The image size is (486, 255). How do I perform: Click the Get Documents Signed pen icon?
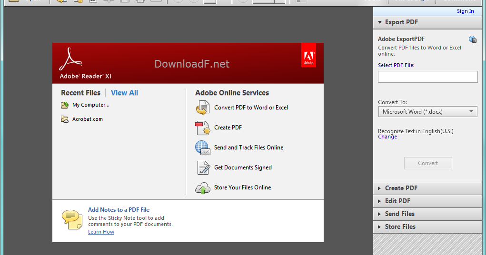tap(203, 167)
